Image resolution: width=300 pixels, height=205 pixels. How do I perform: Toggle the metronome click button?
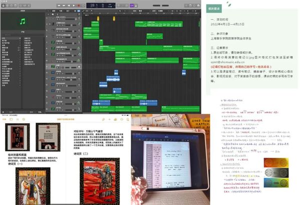tap(136, 6)
